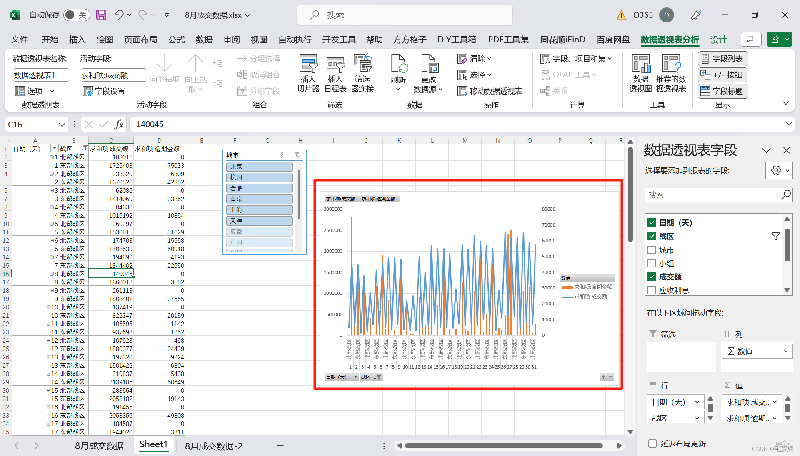This screenshot has width=800, height=456.
Task: Open the 公式 ribbon tab
Action: 177,40
